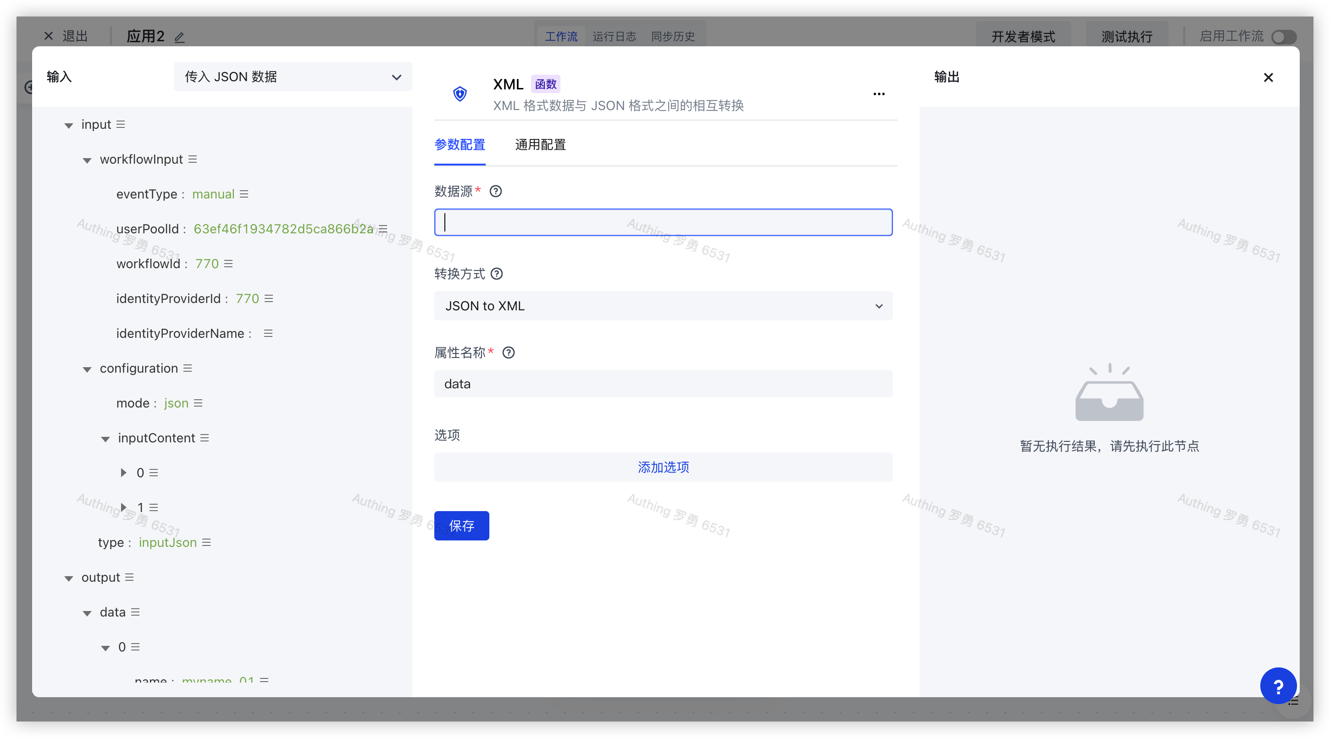Image resolution: width=1330 pixels, height=738 pixels.
Task: Click the menu icon beside workflowId 770
Action: tap(229, 264)
